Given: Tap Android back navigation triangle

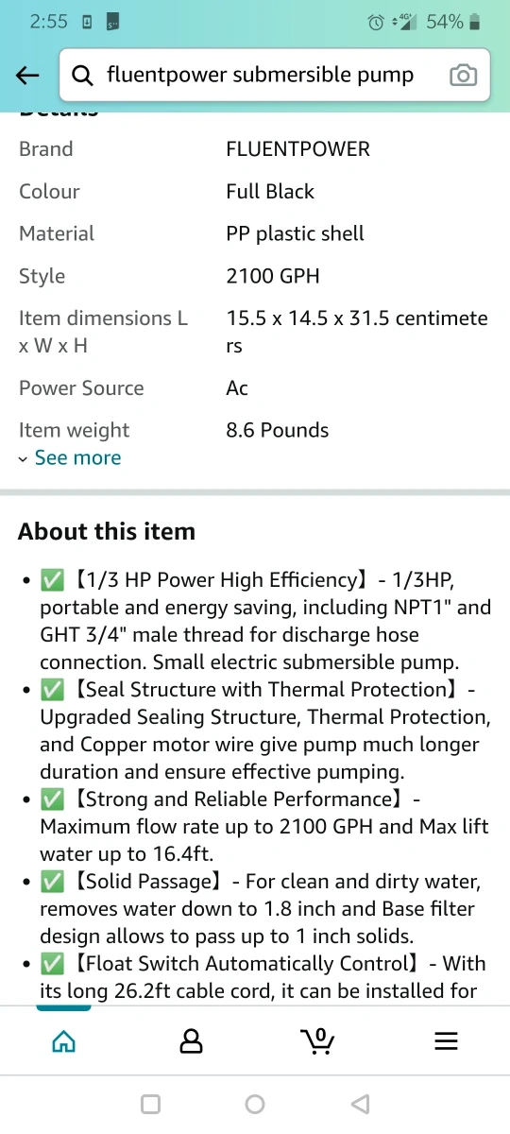Looking at the screenshot, I should point(360,1104).
